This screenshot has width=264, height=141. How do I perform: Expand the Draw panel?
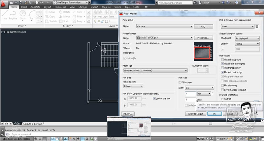point(22,26)
